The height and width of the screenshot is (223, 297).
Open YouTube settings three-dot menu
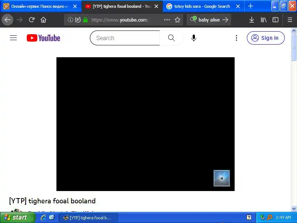236,38
